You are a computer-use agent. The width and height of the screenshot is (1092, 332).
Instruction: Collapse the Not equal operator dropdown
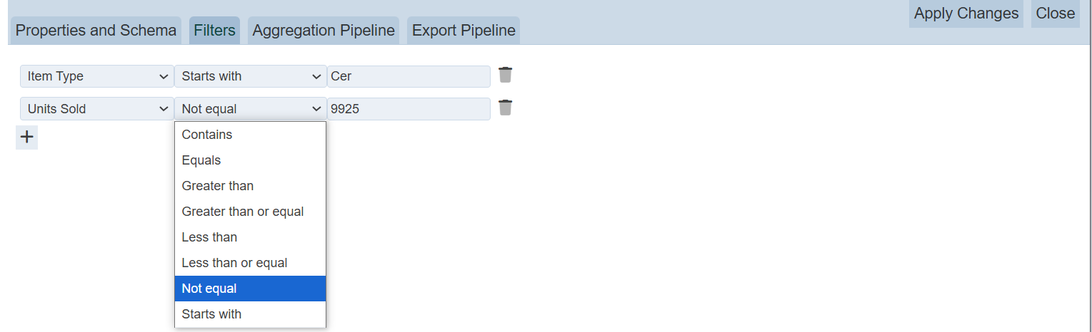pyautogui.click(x=250, y=109)
